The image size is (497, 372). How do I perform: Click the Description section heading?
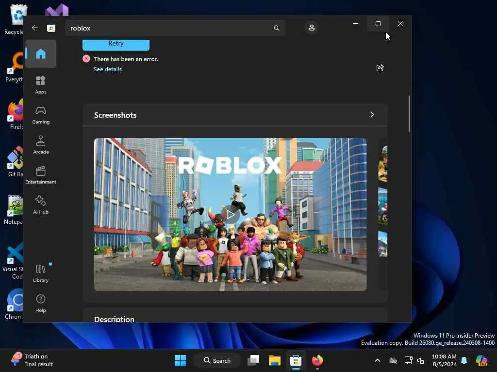pyautogui.click(x=114, y=319)
